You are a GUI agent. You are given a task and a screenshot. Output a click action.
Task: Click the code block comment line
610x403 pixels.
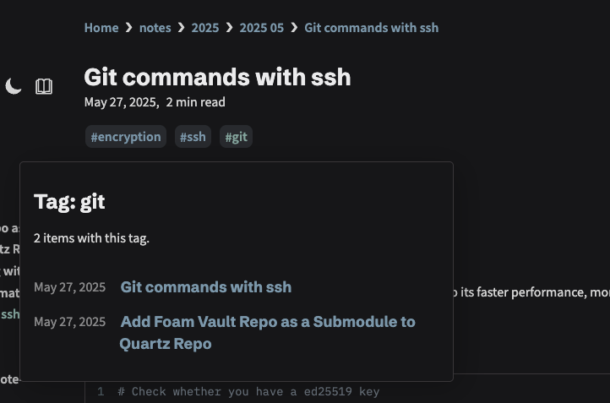248,391
